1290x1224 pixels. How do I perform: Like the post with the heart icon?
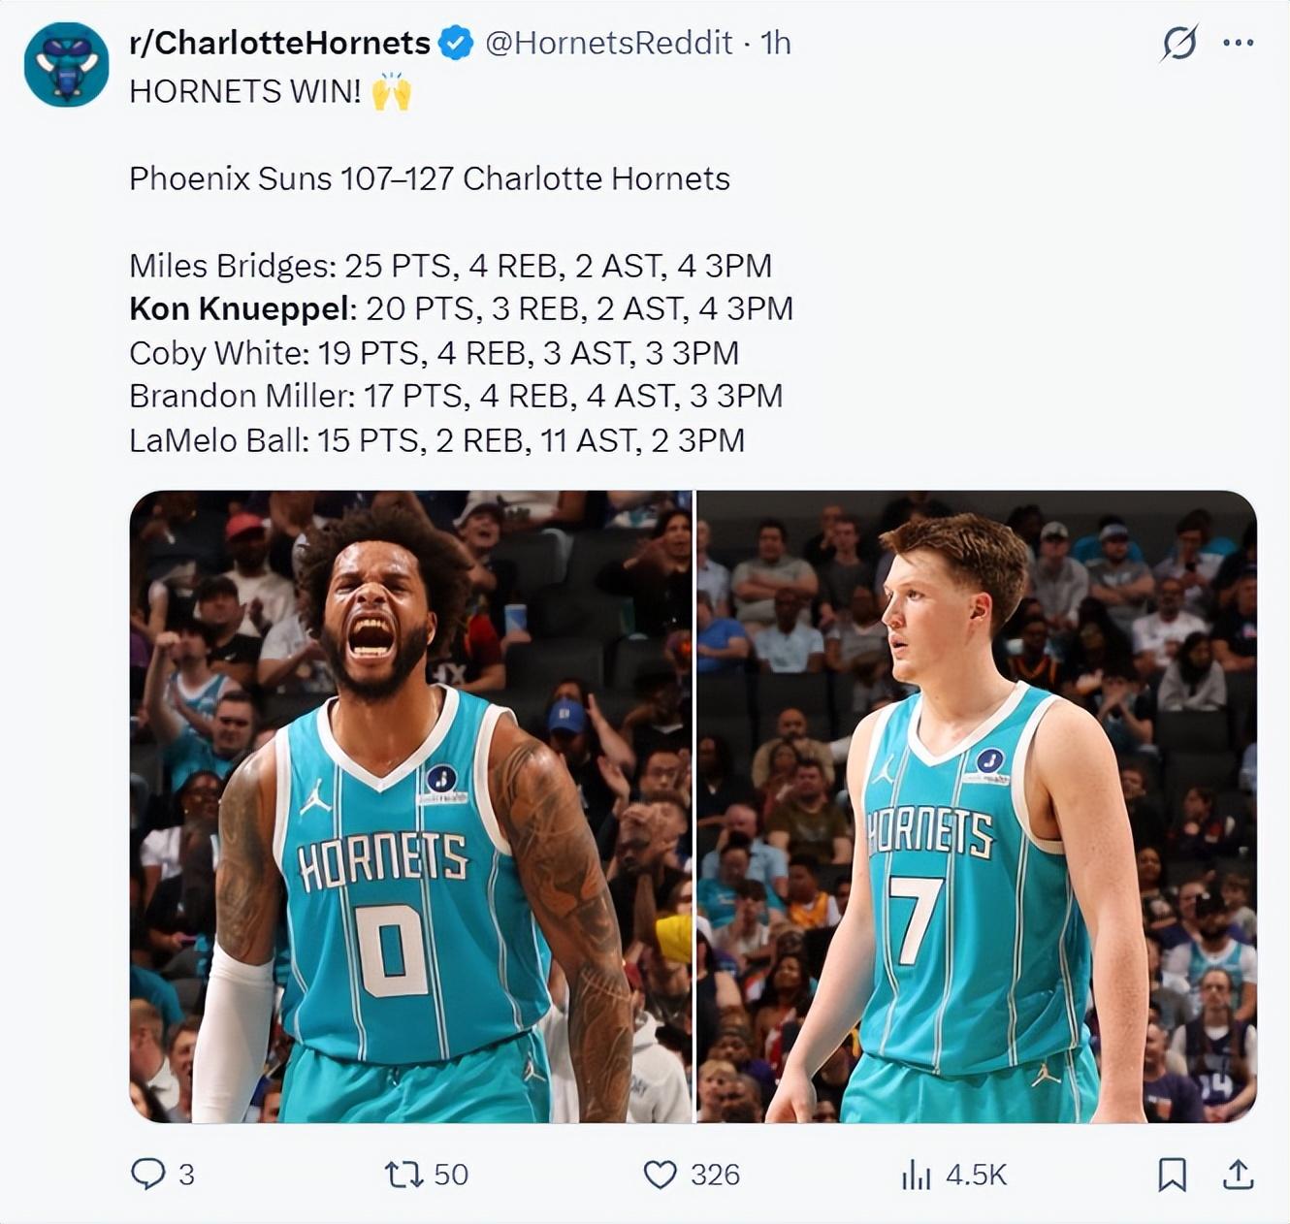tap(661, 1175)
